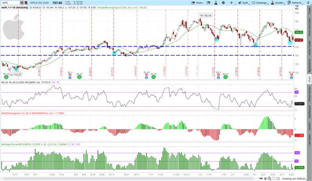
Task: Click the green dividend icon near 11/8
Action: coord(153,77)
